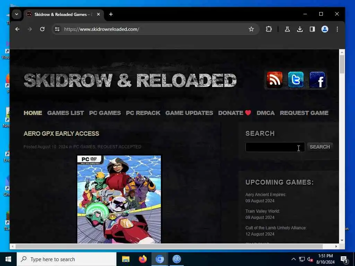Click the horizontal page scrollbar thumb
The image size is (355, 266).
tap(169, 246)
